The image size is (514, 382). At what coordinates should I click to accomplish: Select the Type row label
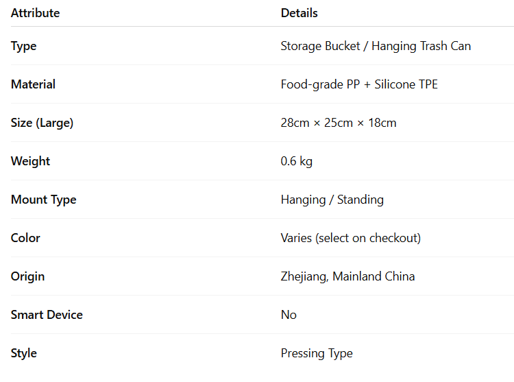[x=23, y=46]
